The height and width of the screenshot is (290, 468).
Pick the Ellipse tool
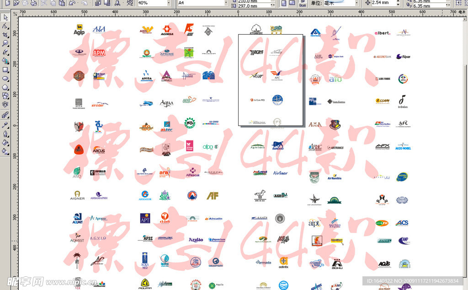coord(5,78)
